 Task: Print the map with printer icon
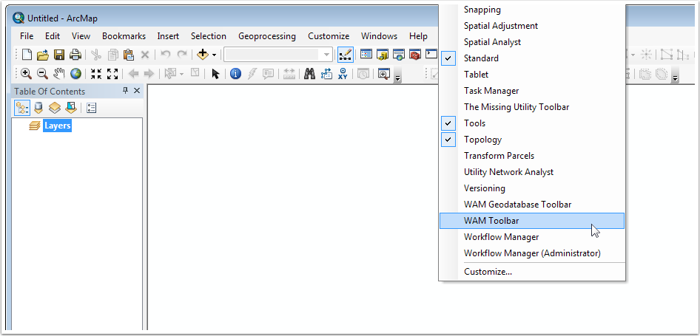(x=75, y=55)
